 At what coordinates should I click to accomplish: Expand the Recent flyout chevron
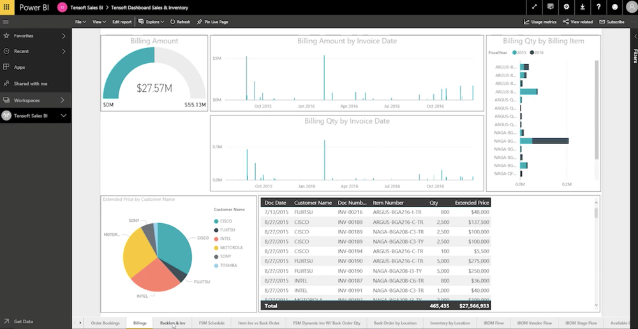(64, 51)
